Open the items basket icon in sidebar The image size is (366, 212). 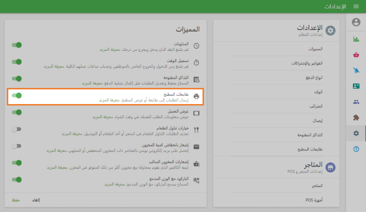click(356, 55)
